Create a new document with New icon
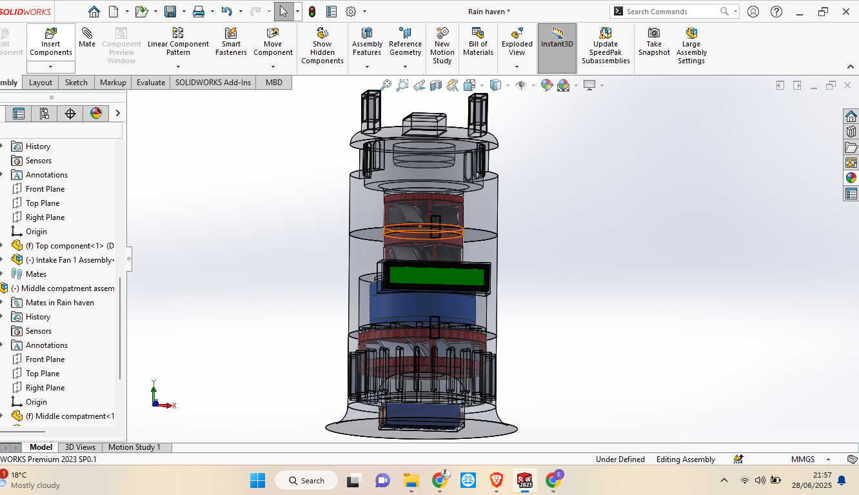The width and height of the screenshot is (859, 495). [114, 12]
